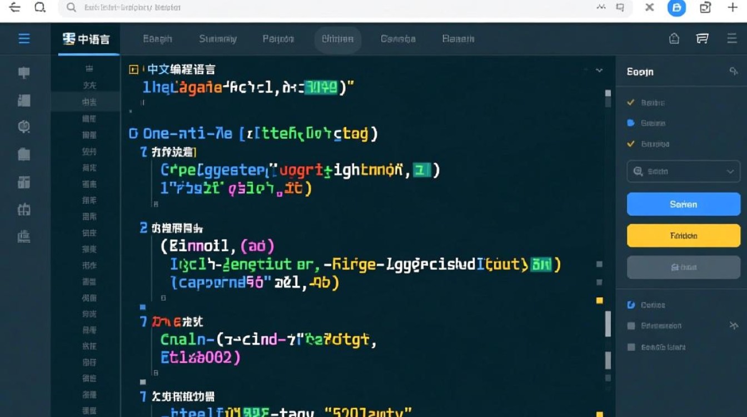This screenshot has height=417, width=747.
Task: Click the home icon in the app header
Action: pyautogui.click(x=674, y=38)
